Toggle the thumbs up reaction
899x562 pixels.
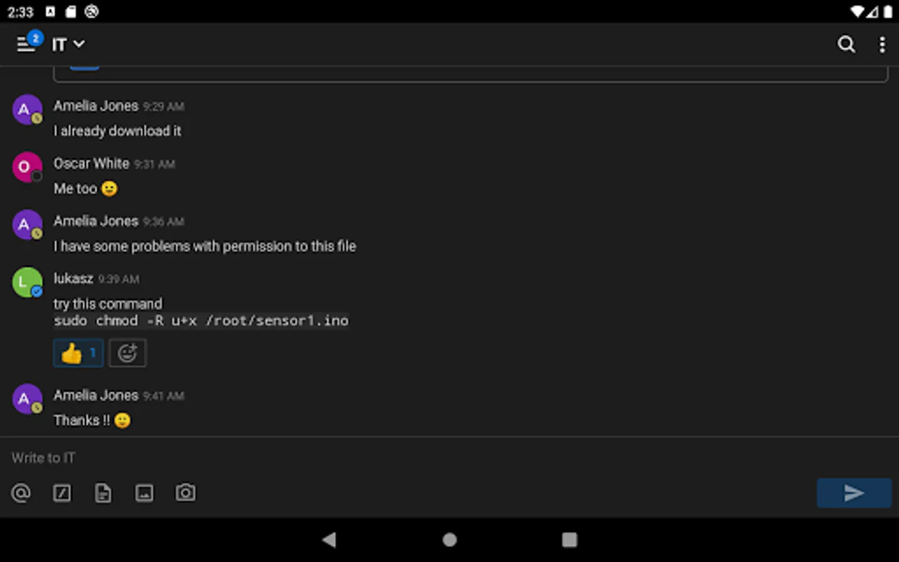78,353
